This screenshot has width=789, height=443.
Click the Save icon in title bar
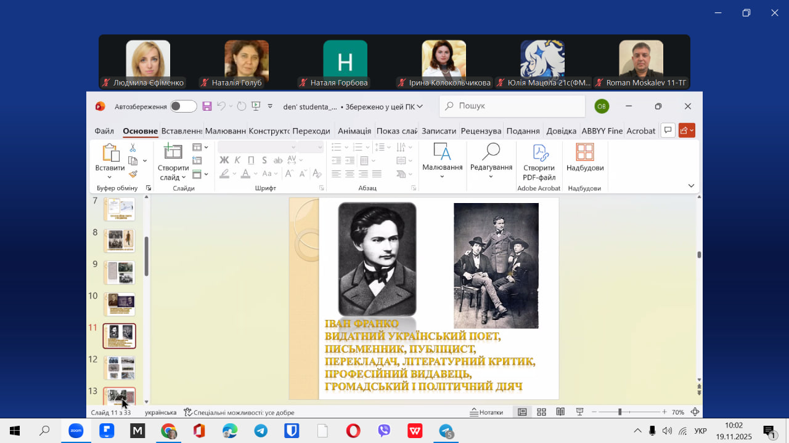click(x=207, y=106)
